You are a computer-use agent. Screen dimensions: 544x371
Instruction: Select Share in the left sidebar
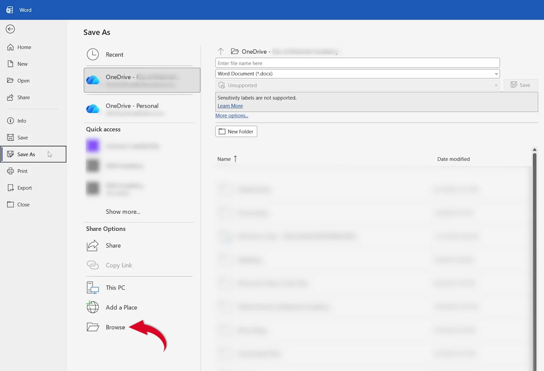(x=23, y=97)
